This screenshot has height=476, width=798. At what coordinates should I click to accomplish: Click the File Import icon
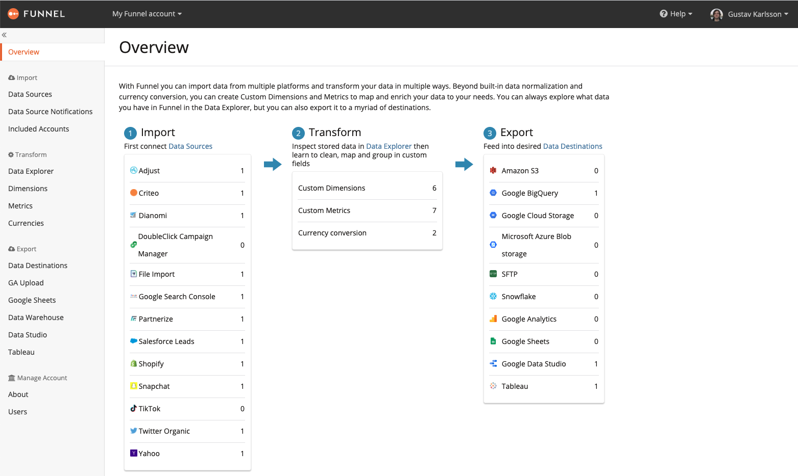click(134, 274)
